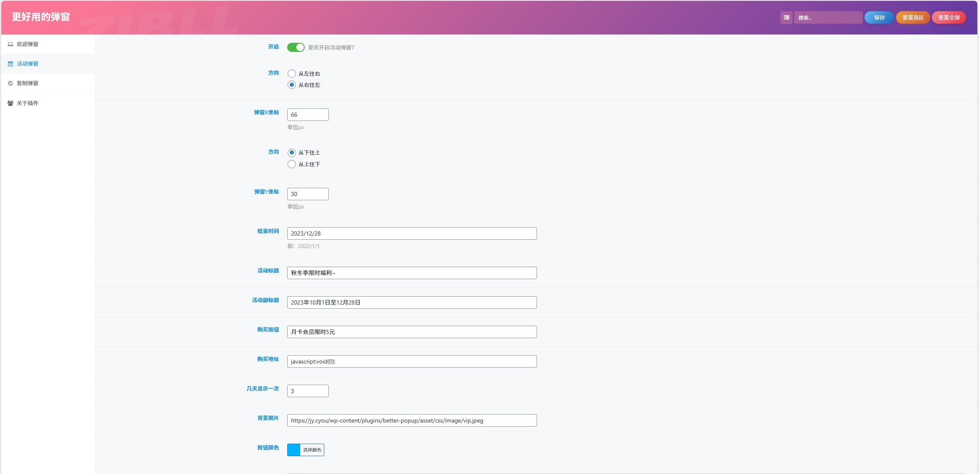Screen dimensions: 979x474
Task: Click the 保存 button
Action: click(879, 17)
